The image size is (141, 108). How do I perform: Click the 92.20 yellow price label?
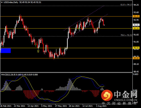click(136, 28)
